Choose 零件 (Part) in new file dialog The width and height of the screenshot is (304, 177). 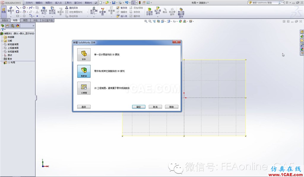pos(84,55)
